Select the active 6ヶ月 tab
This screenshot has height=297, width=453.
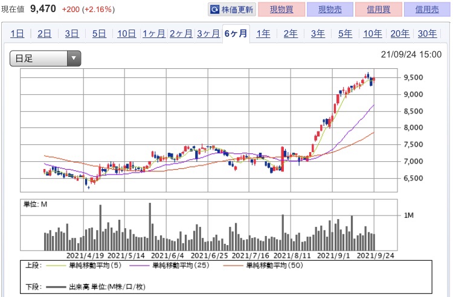(x=236, y=34)
